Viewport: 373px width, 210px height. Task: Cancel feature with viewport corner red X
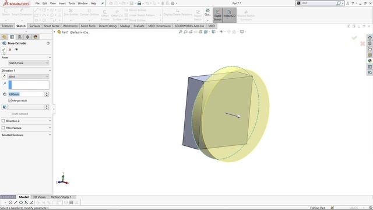coord(363,44)
